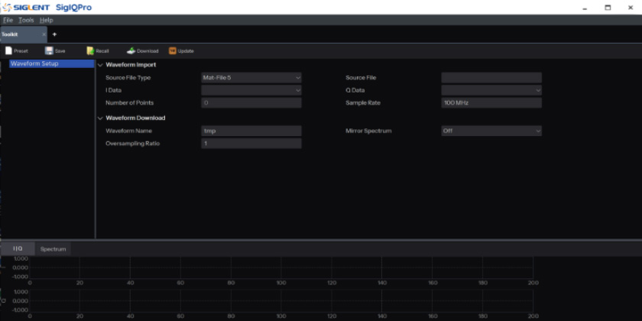Open the Tools menu
Image resolution: width=642 pixels, height=321 pixels.
tap(26, 20)
